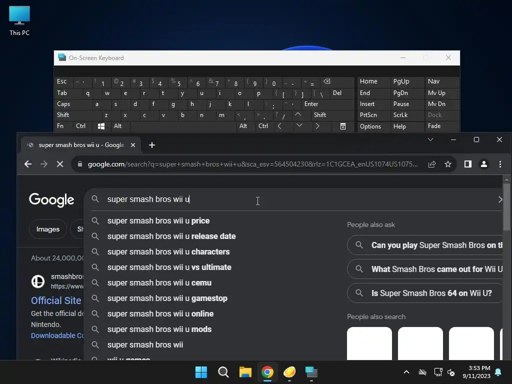Open the Chrome profile icon
This screenshot has width=512, height=384.
pyautogui.click(x=484, y=164)
